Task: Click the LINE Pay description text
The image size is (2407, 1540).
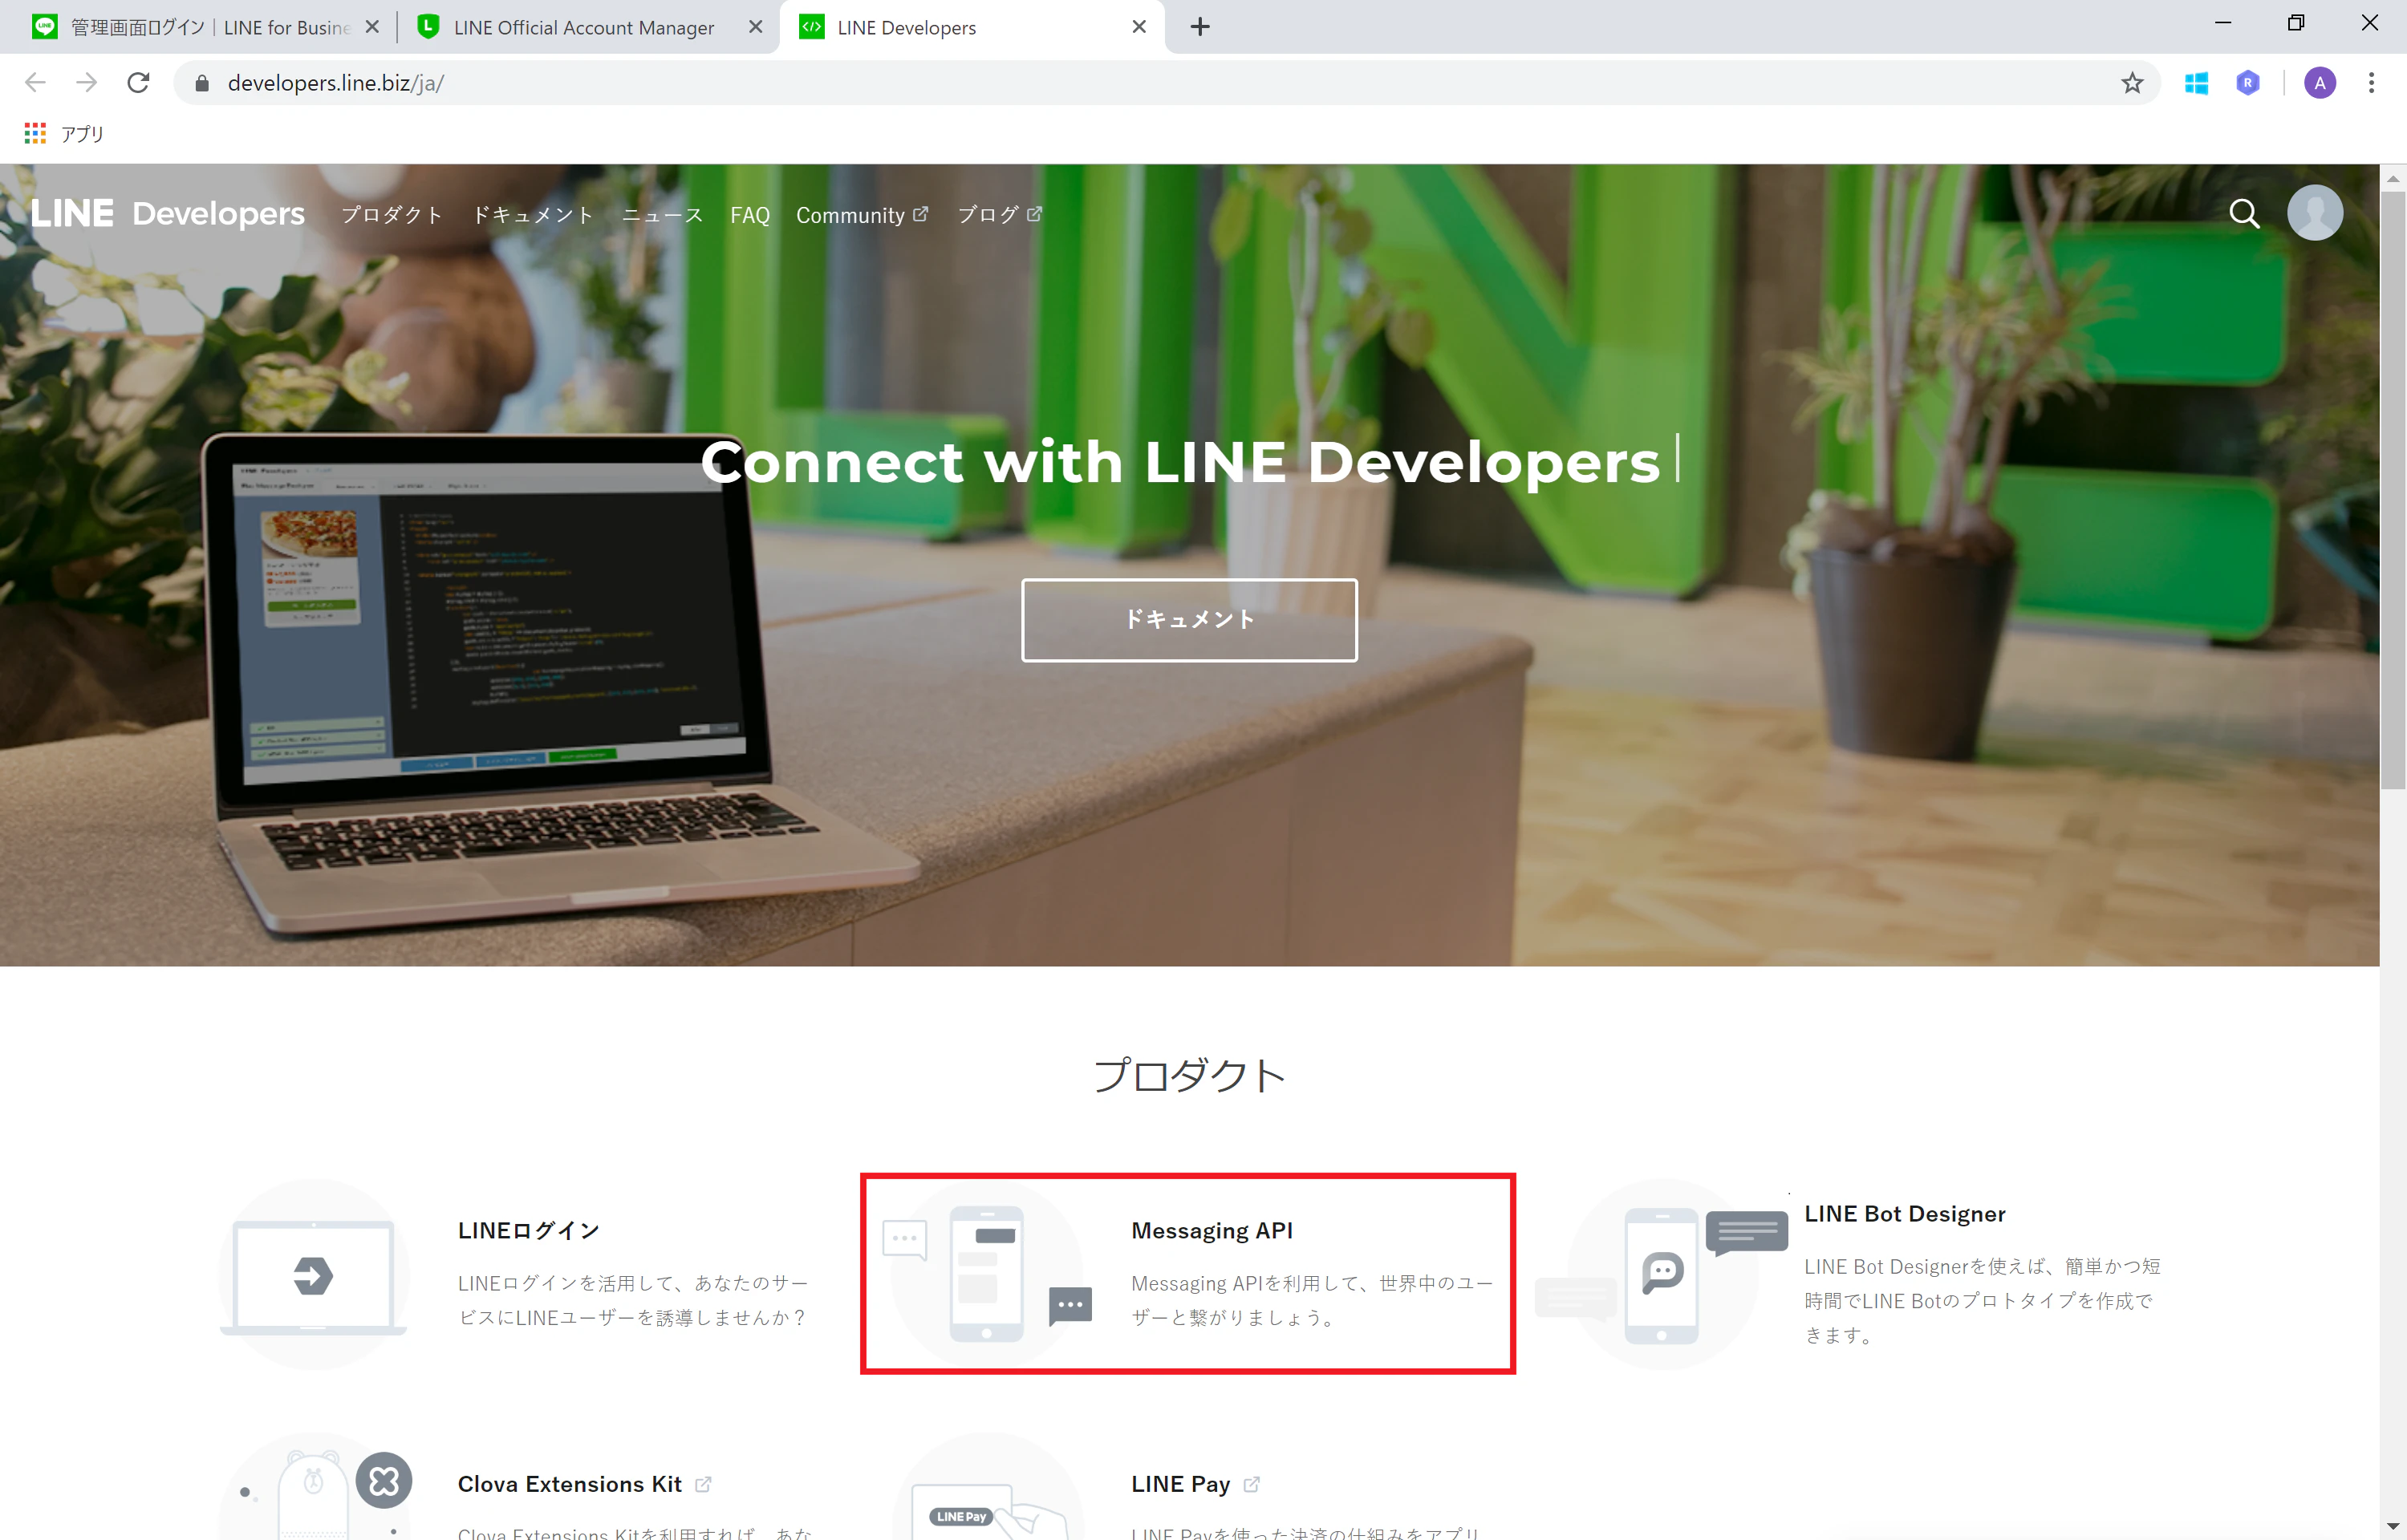Action: pos(1305,1531)
